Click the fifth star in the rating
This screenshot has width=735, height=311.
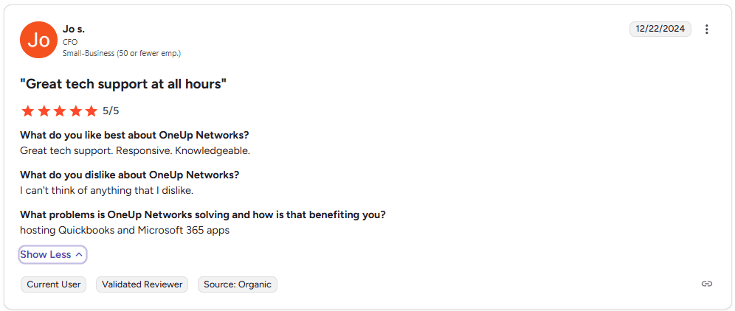click(x=91, y=111)
